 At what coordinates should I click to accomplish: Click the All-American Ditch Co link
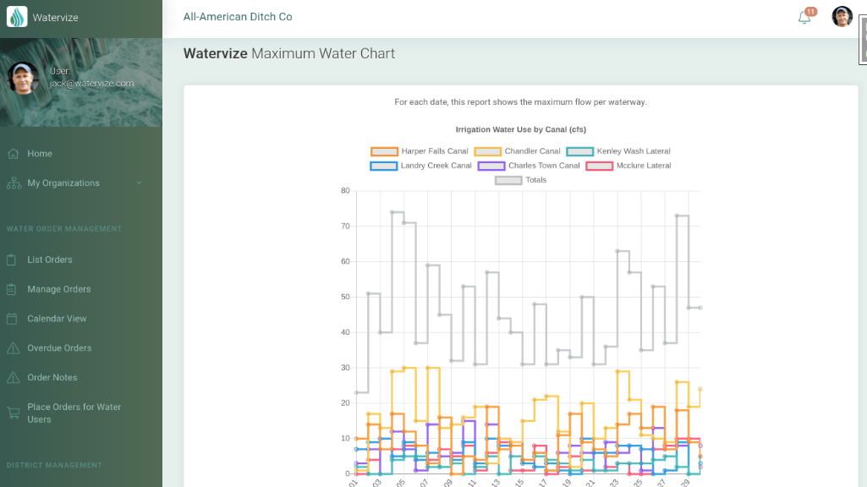pyautogui.click(x=238, y=17)
